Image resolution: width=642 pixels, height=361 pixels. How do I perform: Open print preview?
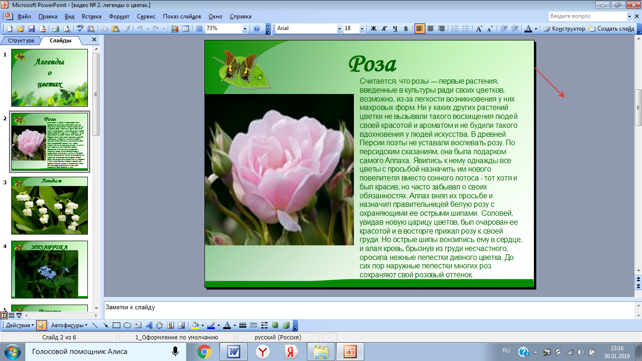click(x=67, y=29)
